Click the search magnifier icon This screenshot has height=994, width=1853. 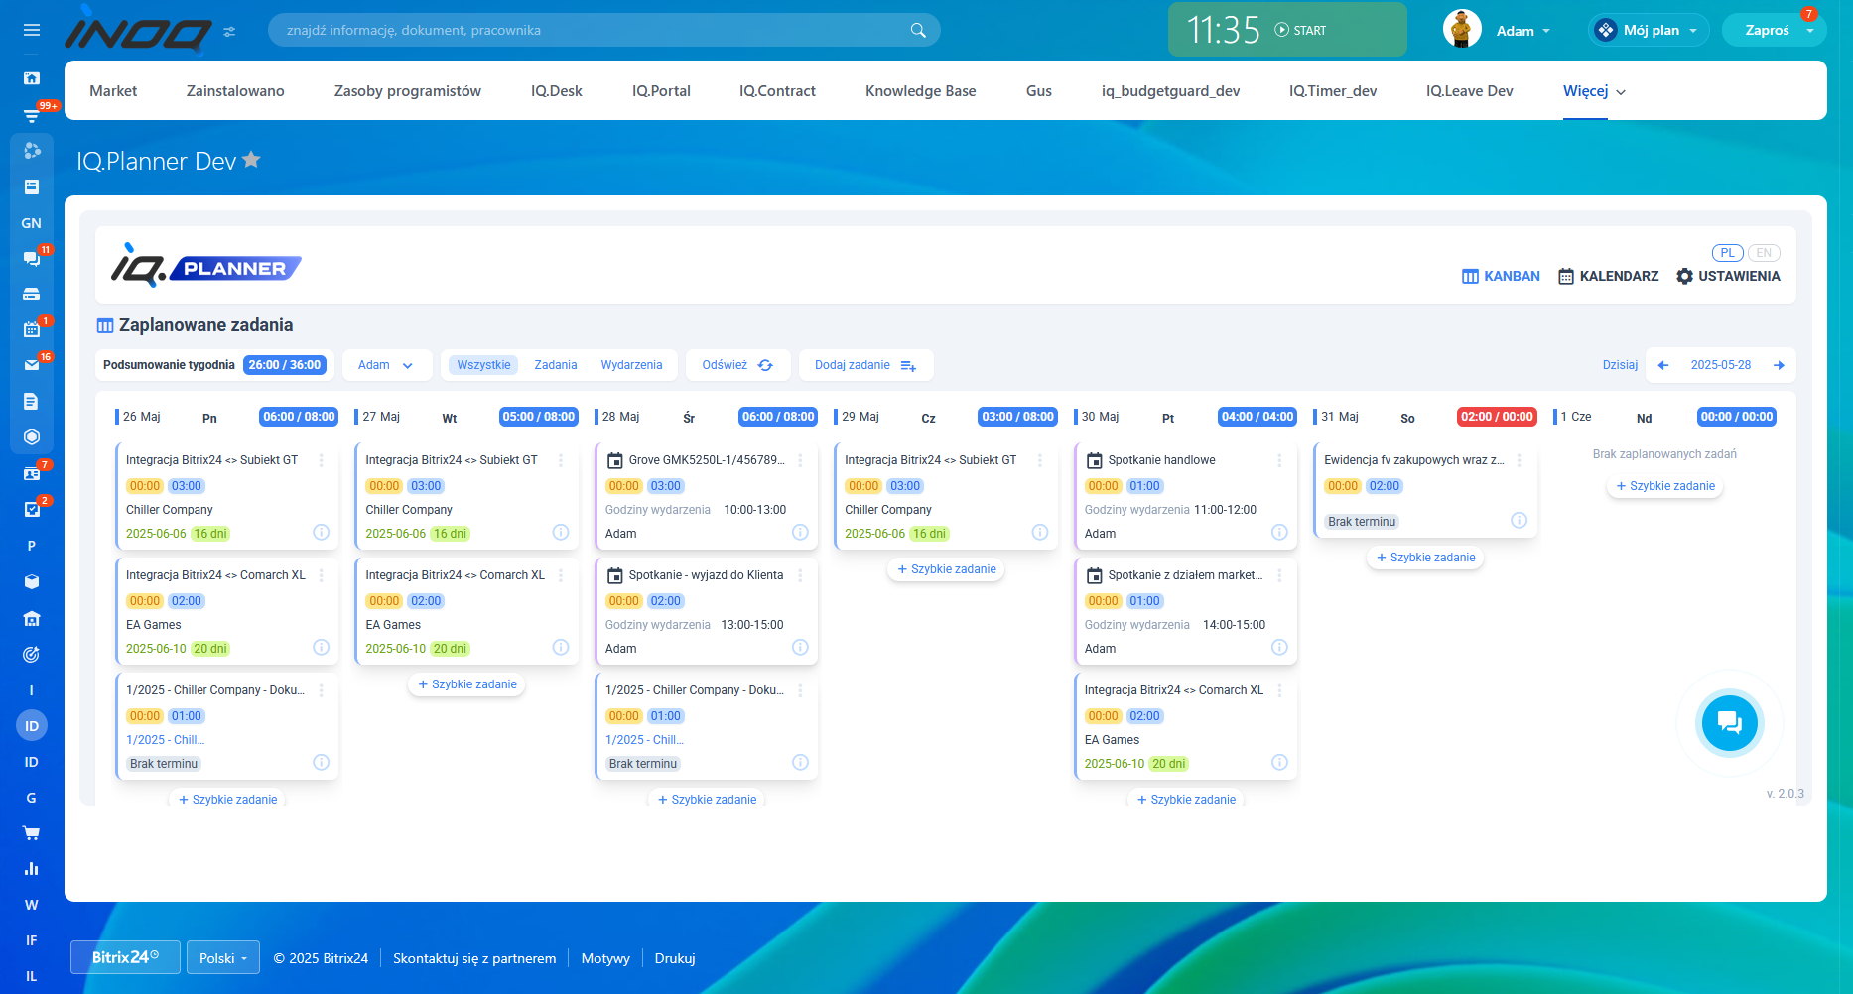click(x=918, y=31)
